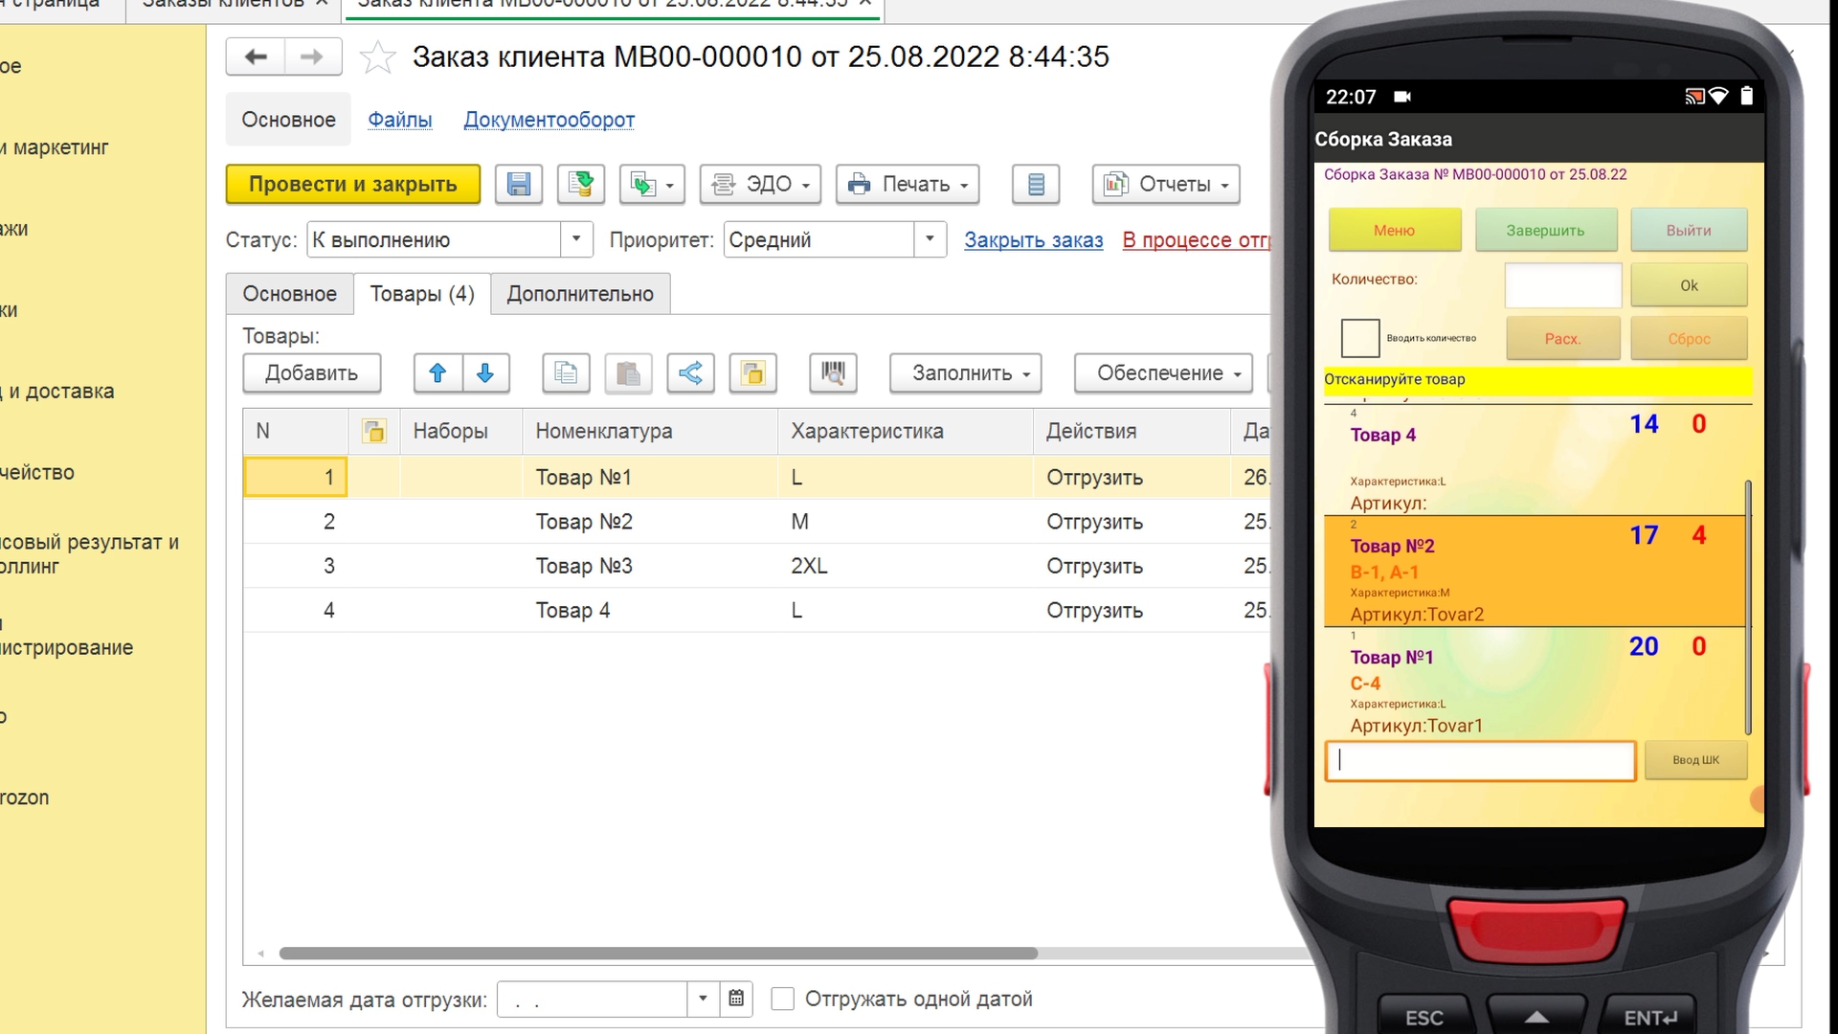Save the document with the floppy disk icon

pyautogui.click(x=519, y=184)
